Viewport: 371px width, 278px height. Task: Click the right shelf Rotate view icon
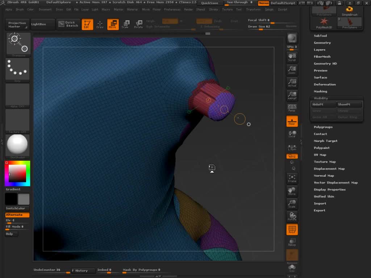pos(292,216)
